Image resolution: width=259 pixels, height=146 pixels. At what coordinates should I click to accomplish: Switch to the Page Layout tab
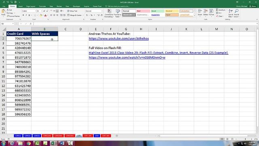point(31,6)
